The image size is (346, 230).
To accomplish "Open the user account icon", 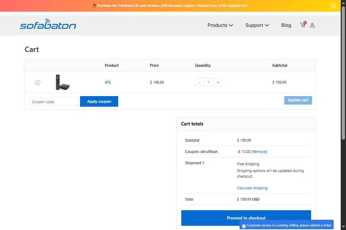I will (x=312, y=25).
